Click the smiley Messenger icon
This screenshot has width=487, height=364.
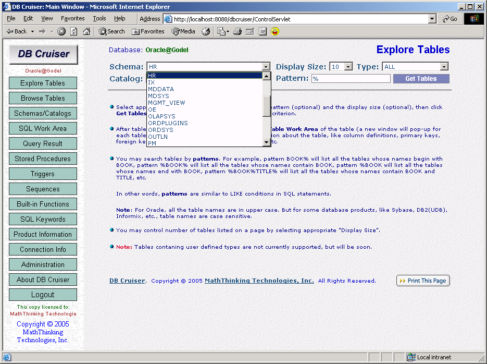(x=275, y=31)
